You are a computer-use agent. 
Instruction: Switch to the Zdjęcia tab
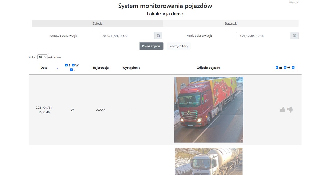[x=98, y=24]
